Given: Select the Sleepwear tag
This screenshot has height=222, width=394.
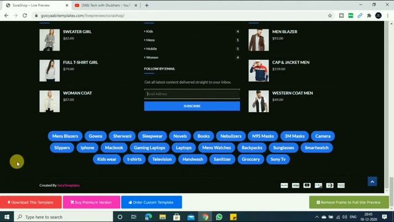Looking at the screenshot, I should point(152,136).
